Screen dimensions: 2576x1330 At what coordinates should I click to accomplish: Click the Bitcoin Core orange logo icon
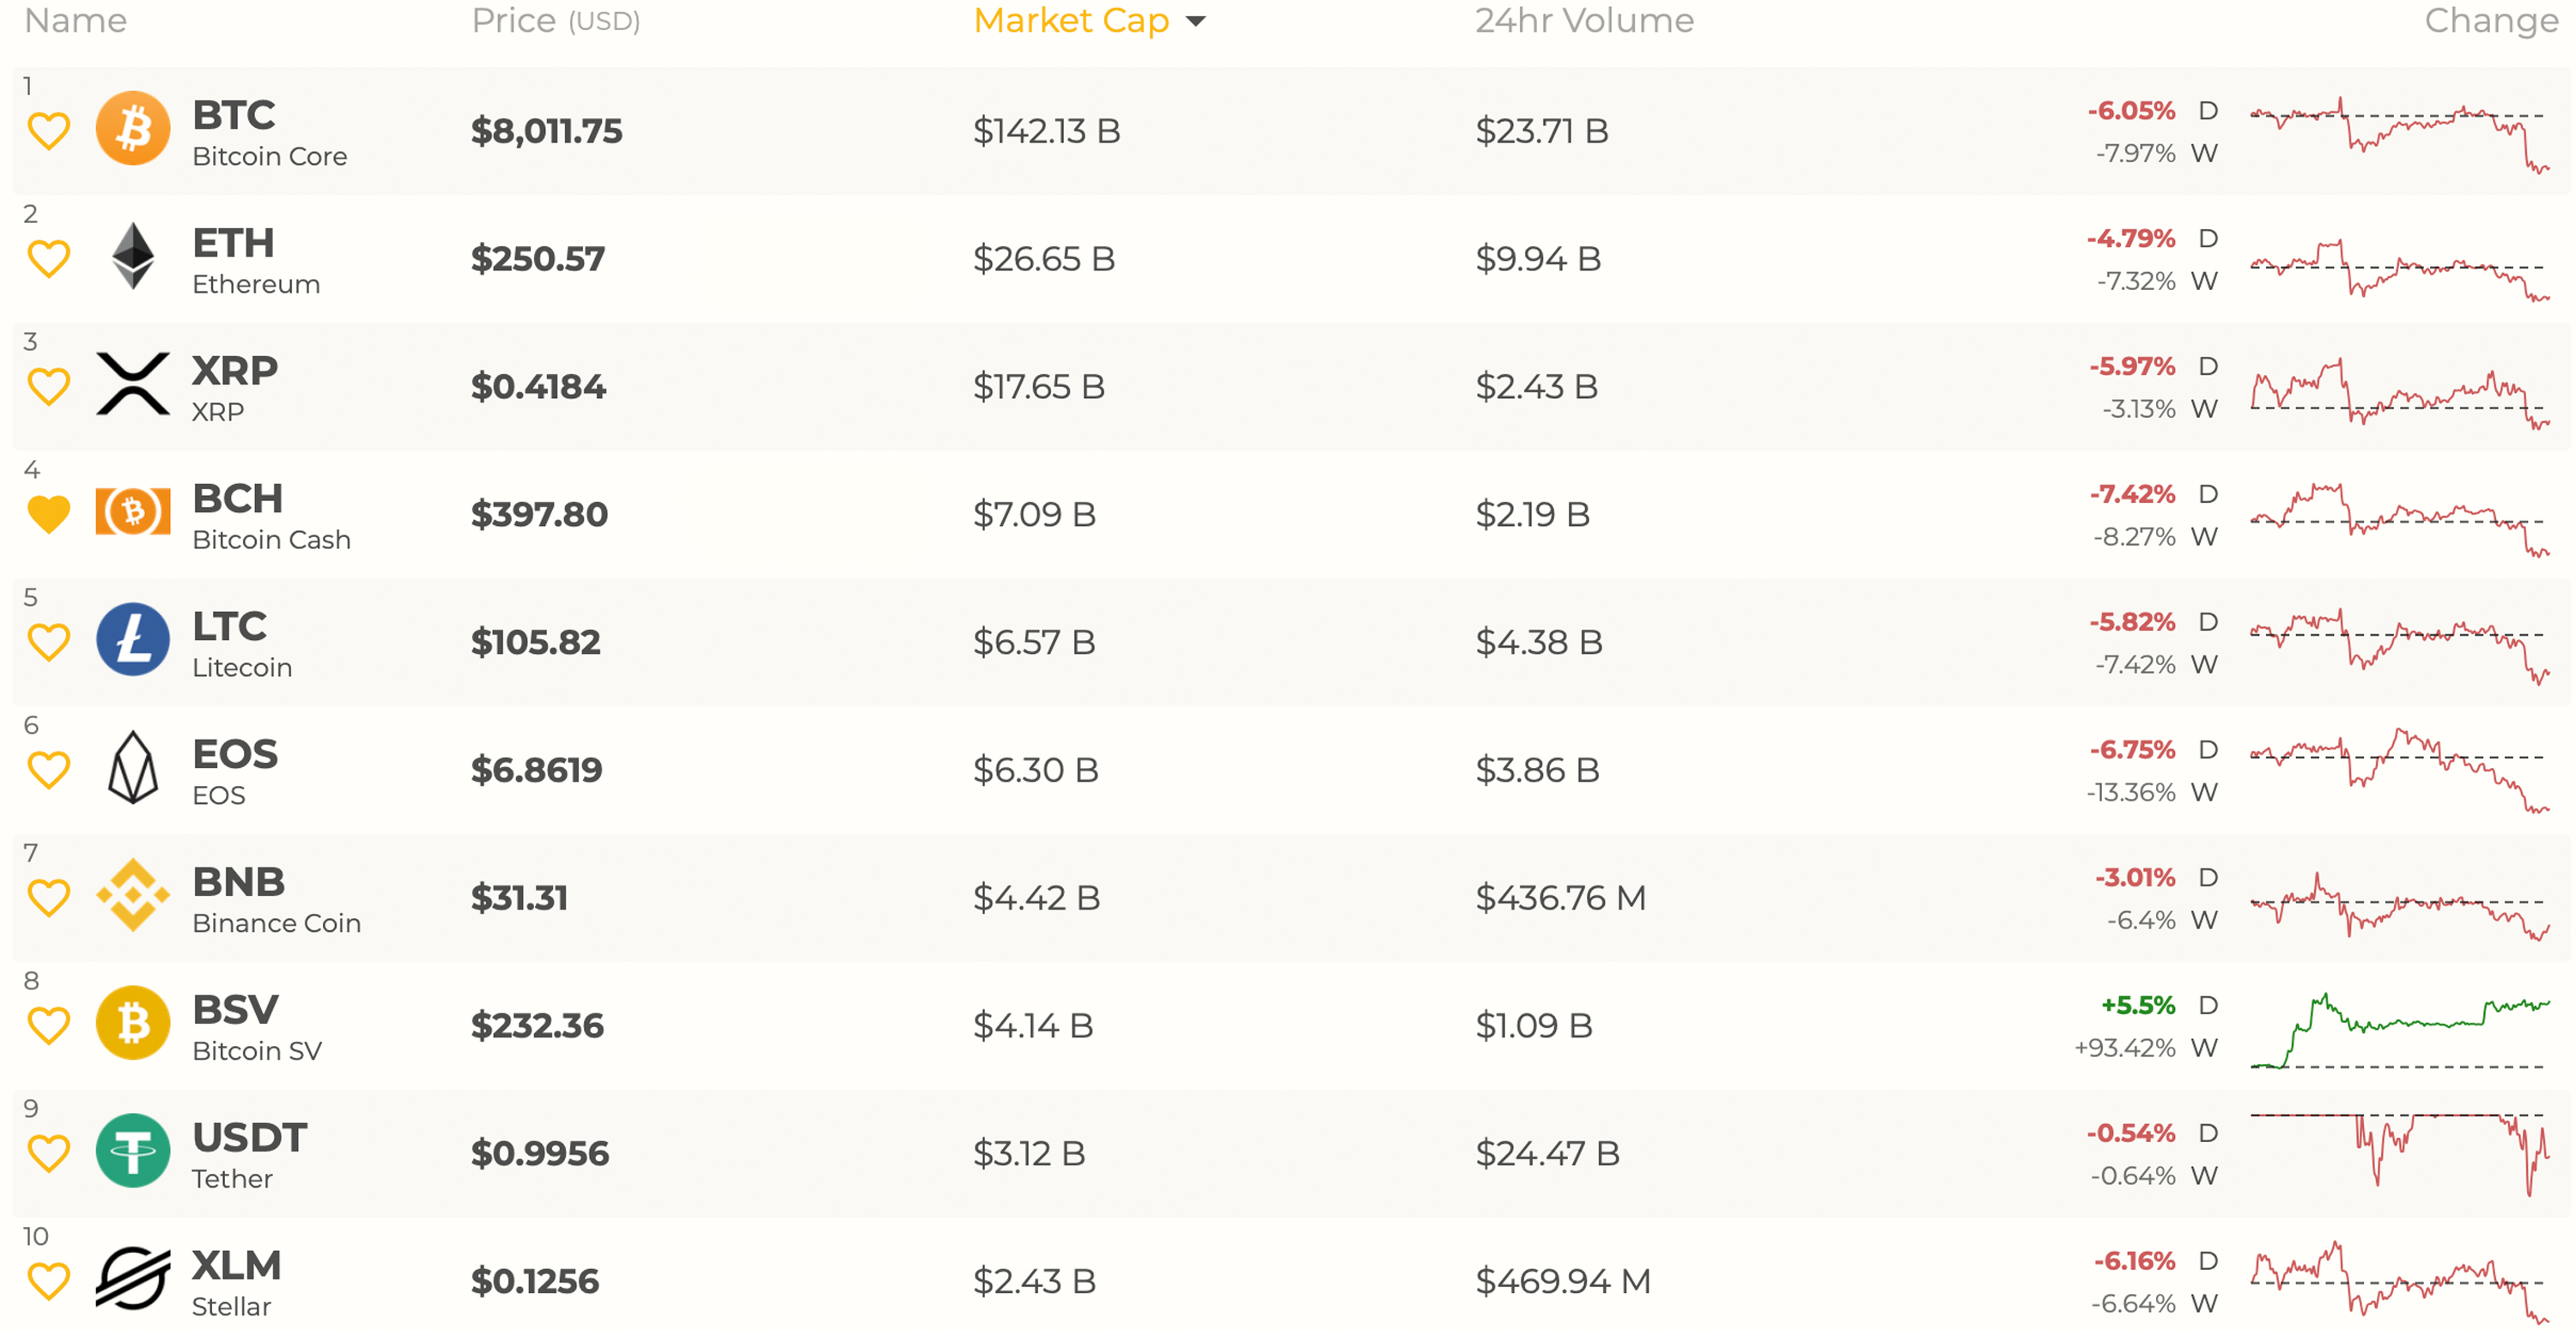click(x=132, y=129)
